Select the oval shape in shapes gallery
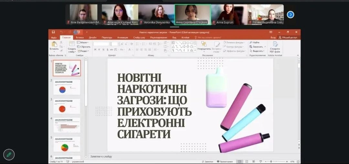The image size is (349, 164). [x=188, y=43]
